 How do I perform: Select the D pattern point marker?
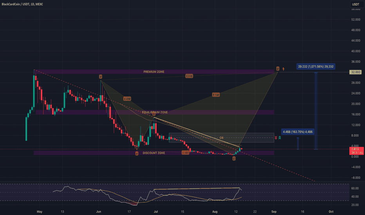(278, 68)
